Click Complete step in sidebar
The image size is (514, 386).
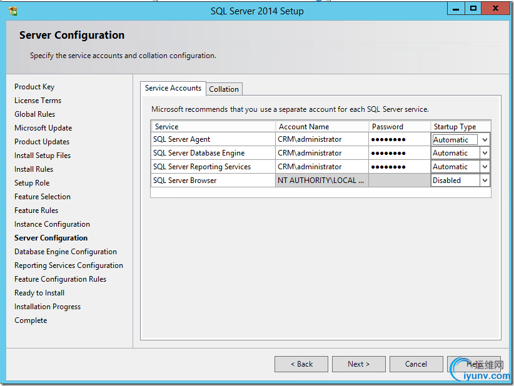coord(31,320)
